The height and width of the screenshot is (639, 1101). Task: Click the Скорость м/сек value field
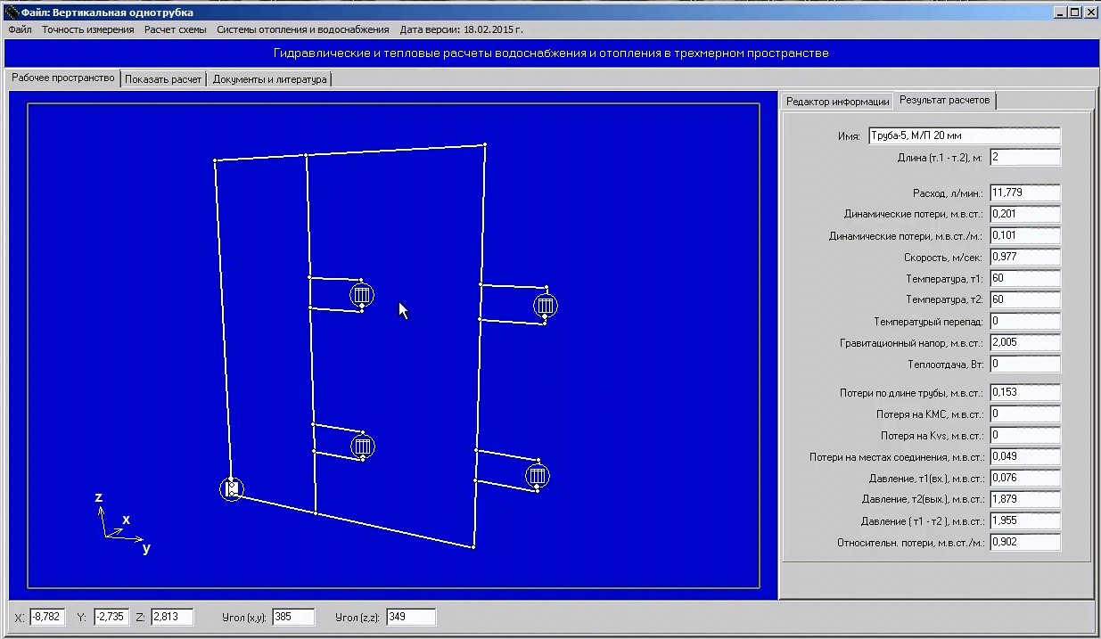click(1025, 257)
